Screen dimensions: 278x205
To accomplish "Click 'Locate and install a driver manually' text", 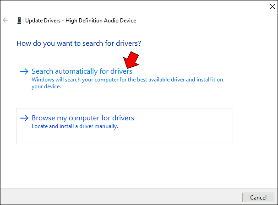I will click(x=75, y=126).
